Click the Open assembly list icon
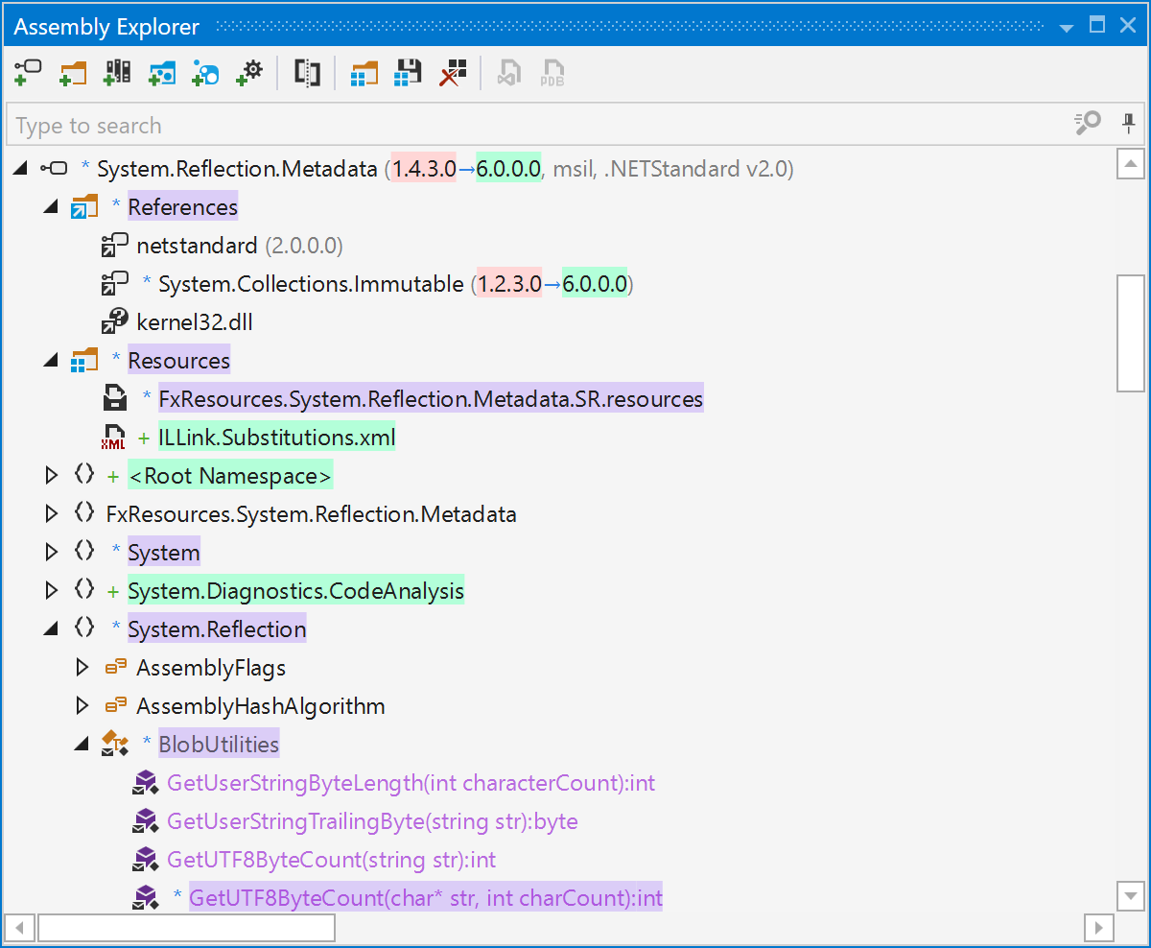This screenshot has height=948, width=1151. click(x=364, y=73)
